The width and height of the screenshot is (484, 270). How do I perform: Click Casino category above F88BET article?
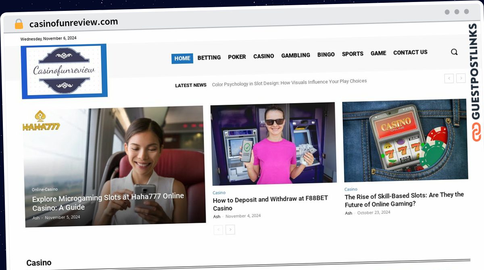coord(219,193)
